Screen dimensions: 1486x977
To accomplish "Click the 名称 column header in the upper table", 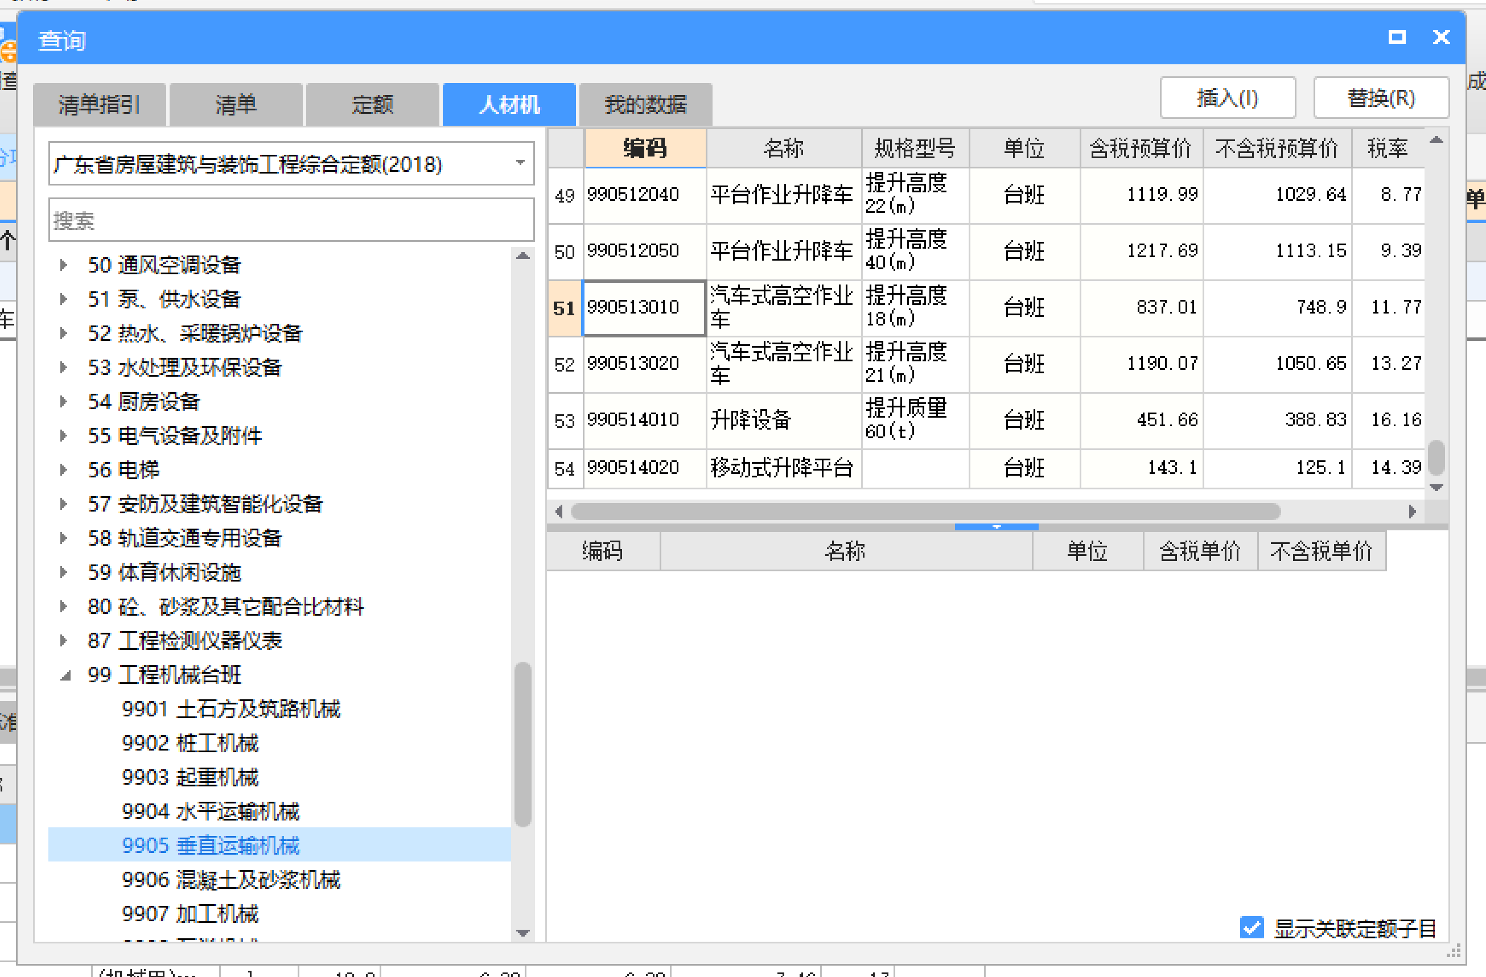I will pos(784,149).
